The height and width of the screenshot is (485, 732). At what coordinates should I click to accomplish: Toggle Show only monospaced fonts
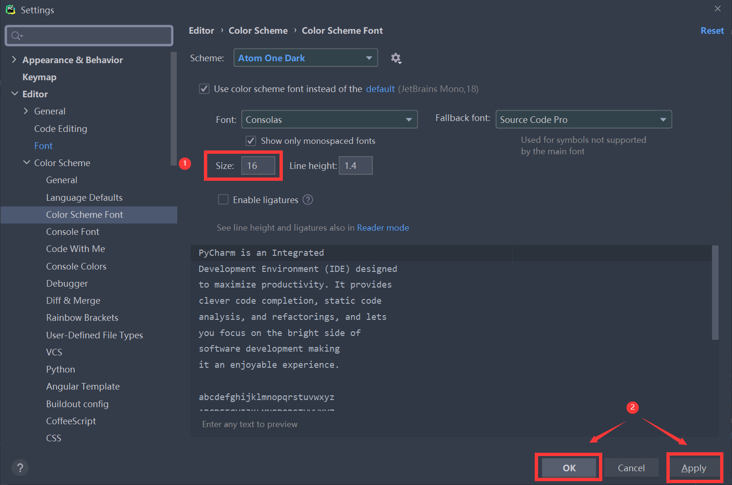pyautogui.click(x=250, y=141)
